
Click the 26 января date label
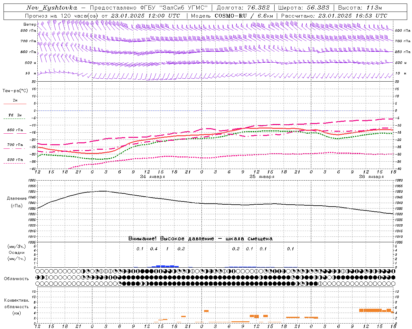tap(371, 177)
